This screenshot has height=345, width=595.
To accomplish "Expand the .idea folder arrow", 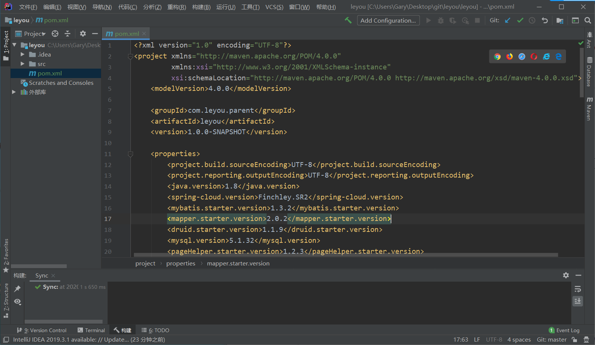I will click(x=23, y=54).
